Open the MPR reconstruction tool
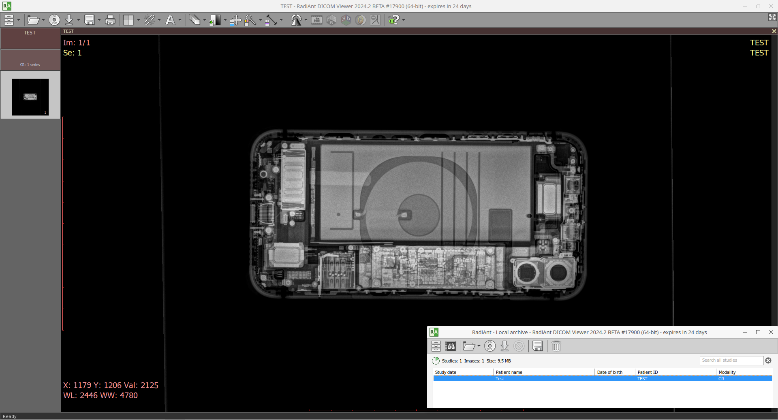778x420 pixels. point(331,19)
